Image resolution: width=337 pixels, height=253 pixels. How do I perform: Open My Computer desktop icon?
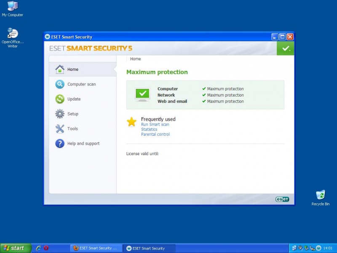point(13,9)
